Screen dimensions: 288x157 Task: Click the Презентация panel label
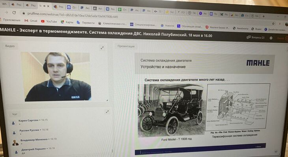point(126,46)
